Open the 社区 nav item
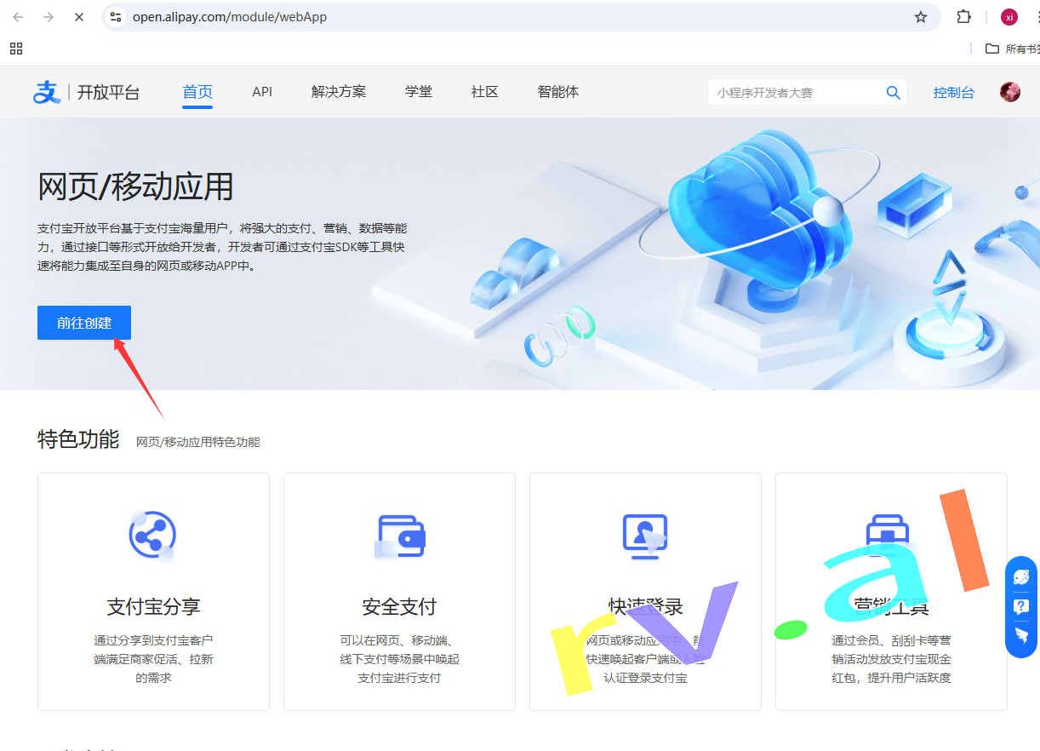 tap(485, 92)
